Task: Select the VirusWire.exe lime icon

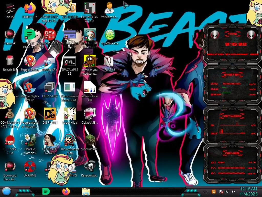Action: pos(110,37)
